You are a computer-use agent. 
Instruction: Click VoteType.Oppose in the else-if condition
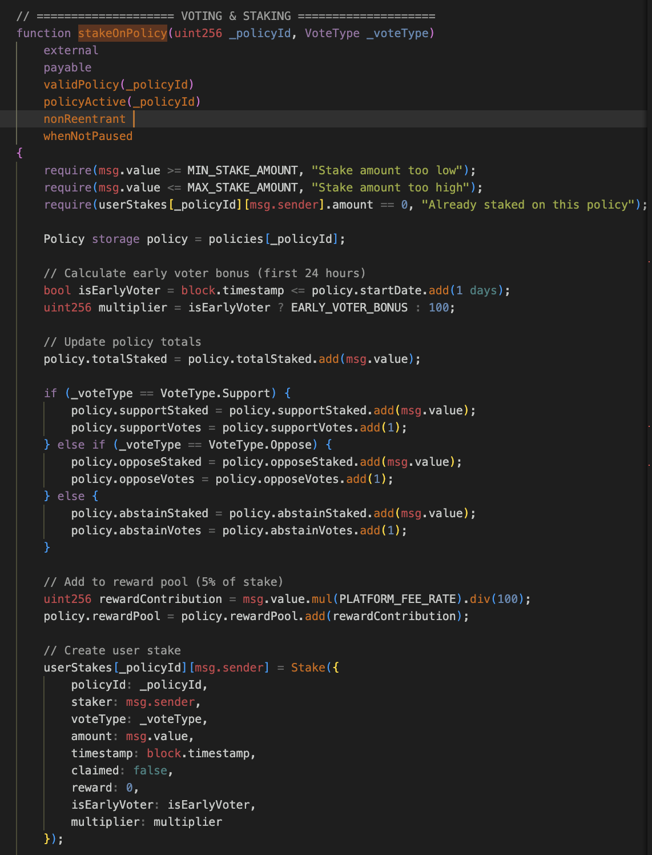point(259,445)
